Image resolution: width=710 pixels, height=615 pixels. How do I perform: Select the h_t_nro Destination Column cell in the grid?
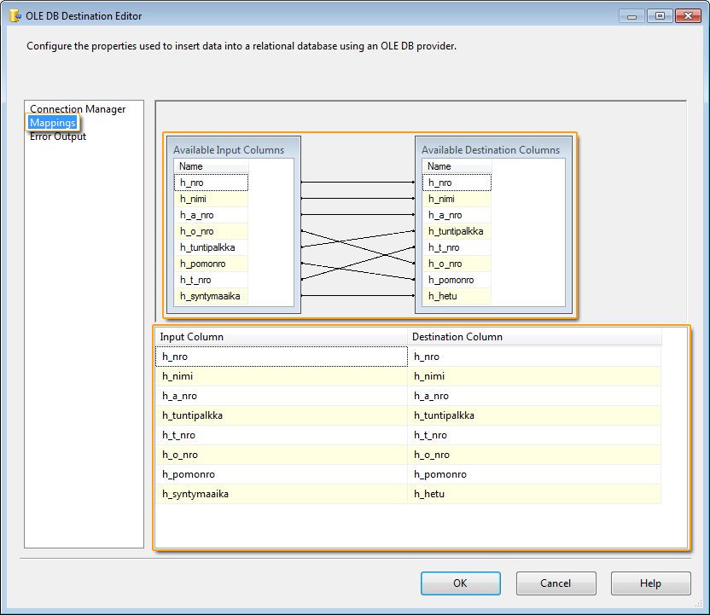(x=534, y=435)
